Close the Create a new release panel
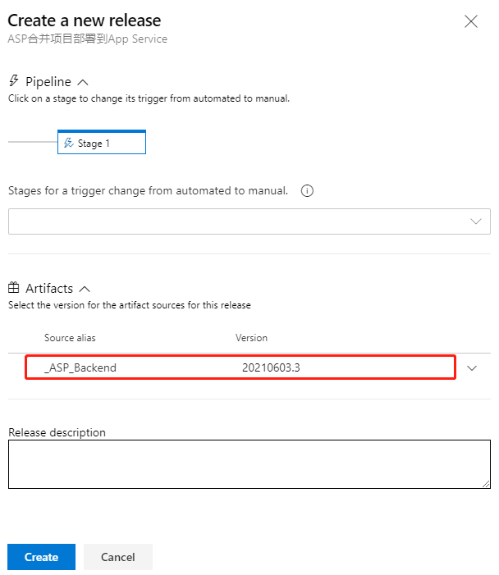The image size is (499, 575). pyautogui.click(x=471, y=21)
